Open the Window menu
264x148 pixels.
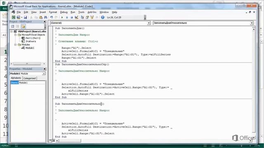pos(104,12)
